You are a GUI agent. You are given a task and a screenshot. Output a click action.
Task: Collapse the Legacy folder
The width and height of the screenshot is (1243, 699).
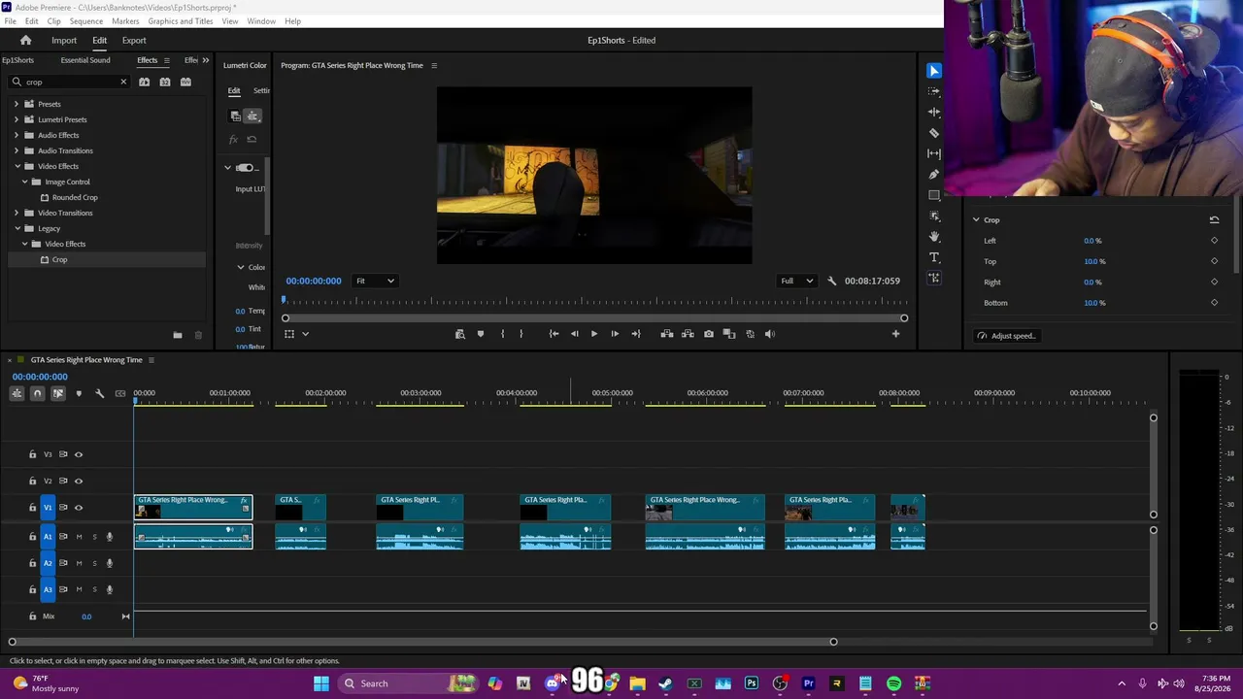click(x=17, y=228)
